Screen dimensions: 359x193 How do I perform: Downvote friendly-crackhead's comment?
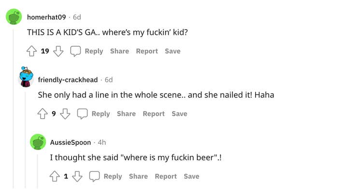coord(65,114)
